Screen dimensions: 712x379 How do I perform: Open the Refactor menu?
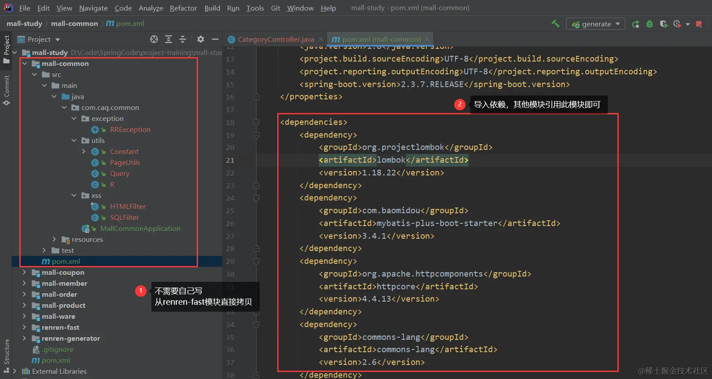point(183,8)
